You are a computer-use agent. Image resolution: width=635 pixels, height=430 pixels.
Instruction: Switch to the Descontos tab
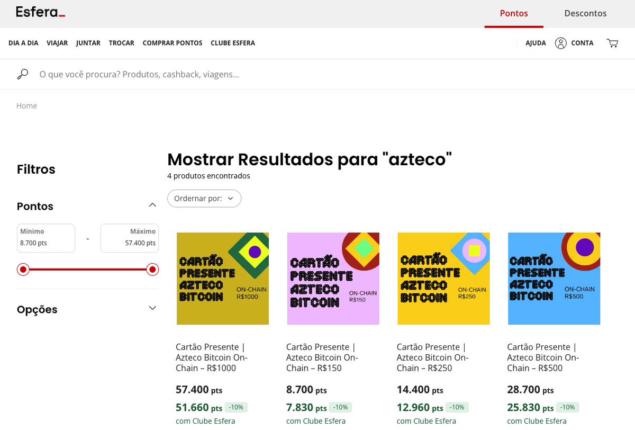click(x=585, y=13)
